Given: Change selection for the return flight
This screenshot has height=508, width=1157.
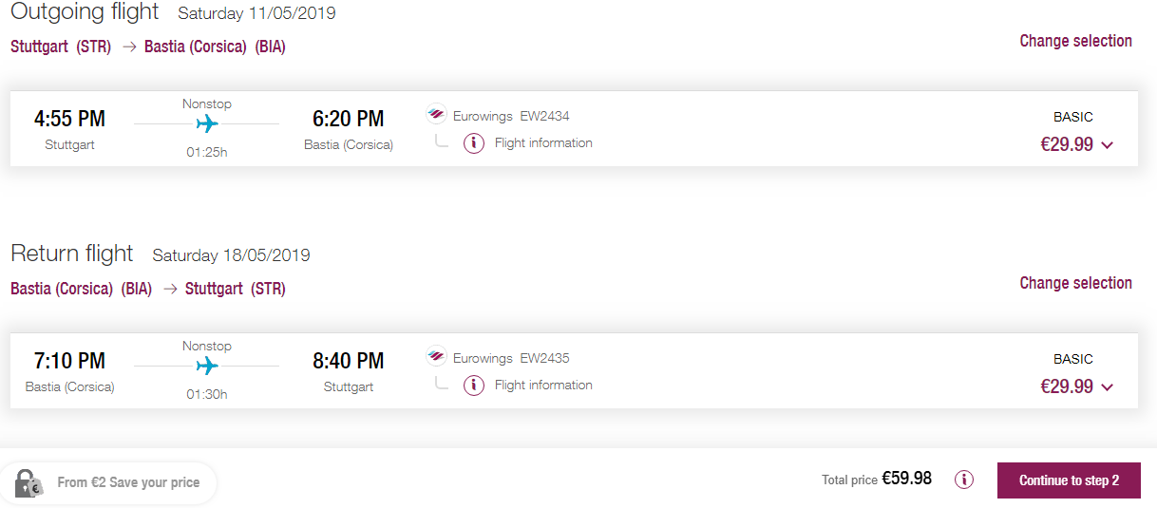Looking at the screenshot, I should point(1075,283).
